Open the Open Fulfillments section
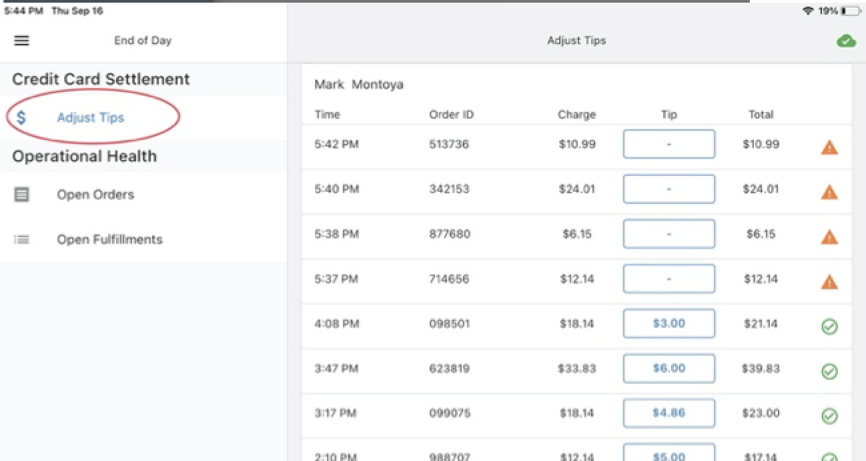The width and height of the screenshot is (866, 461). pos(143,239)
